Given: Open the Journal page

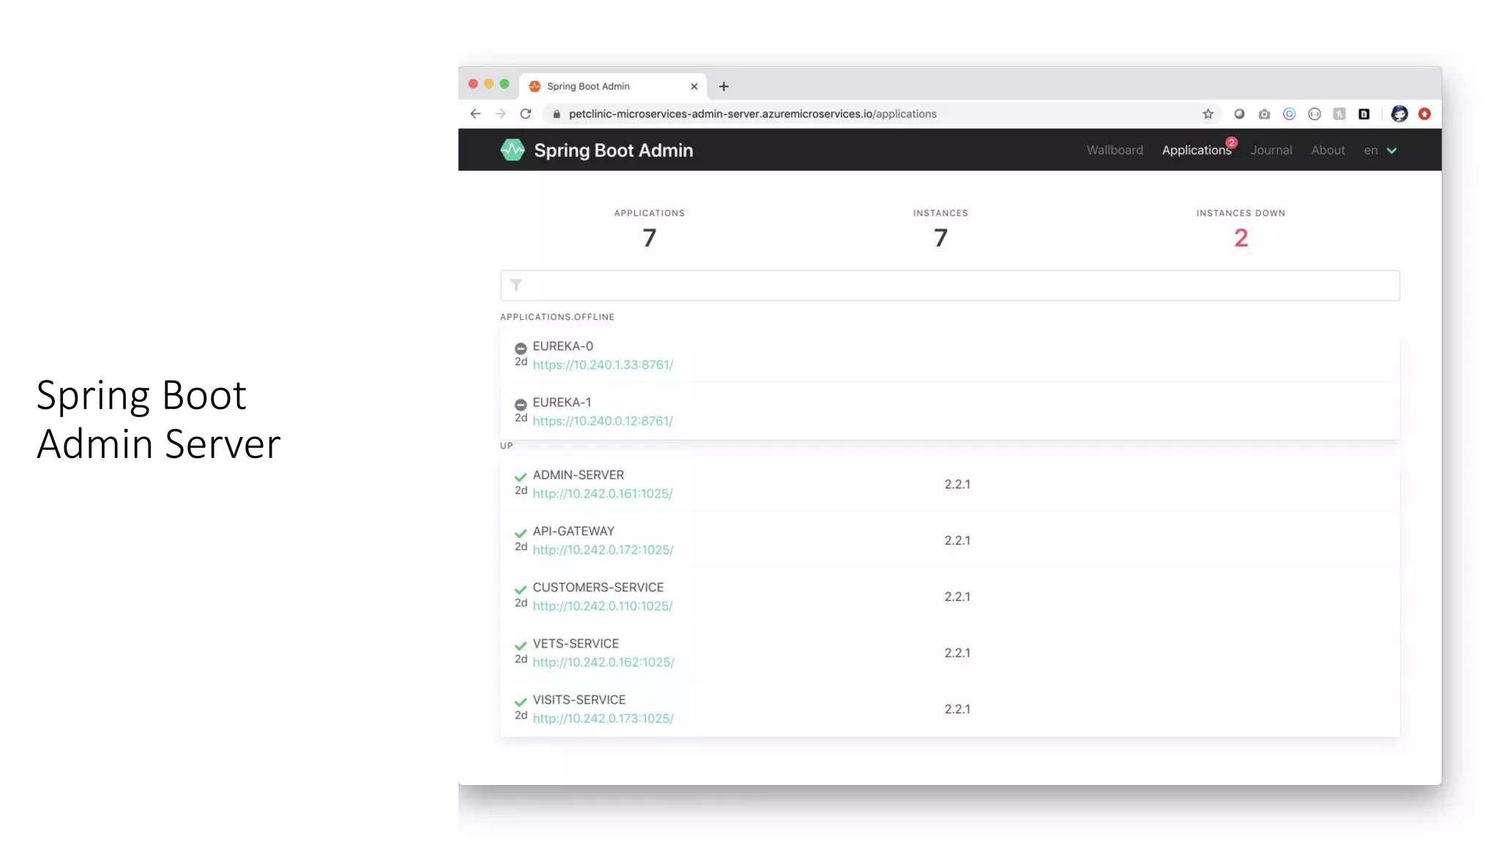Looking at the screenshot, I should [1271, 150].
